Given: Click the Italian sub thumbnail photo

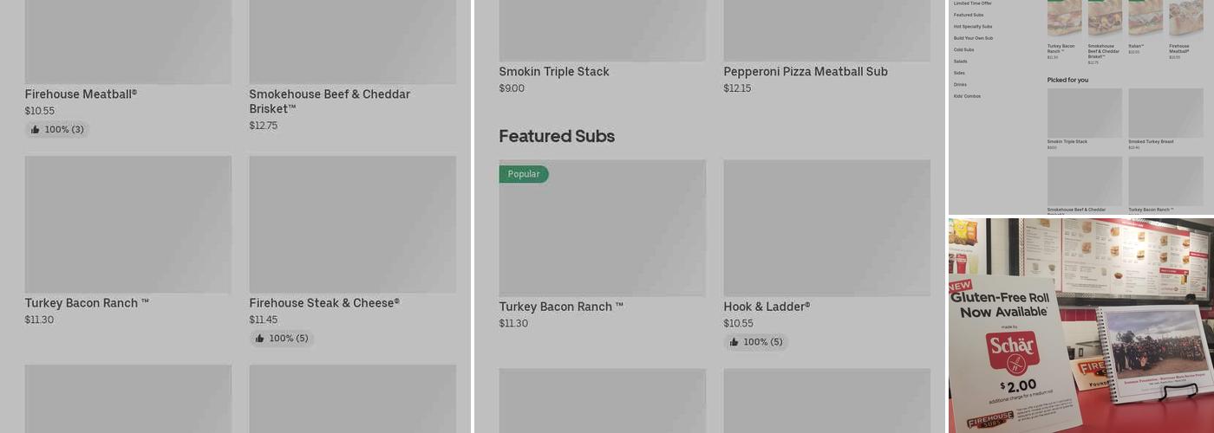Looking at the screenshot, I should [1145, 17].
